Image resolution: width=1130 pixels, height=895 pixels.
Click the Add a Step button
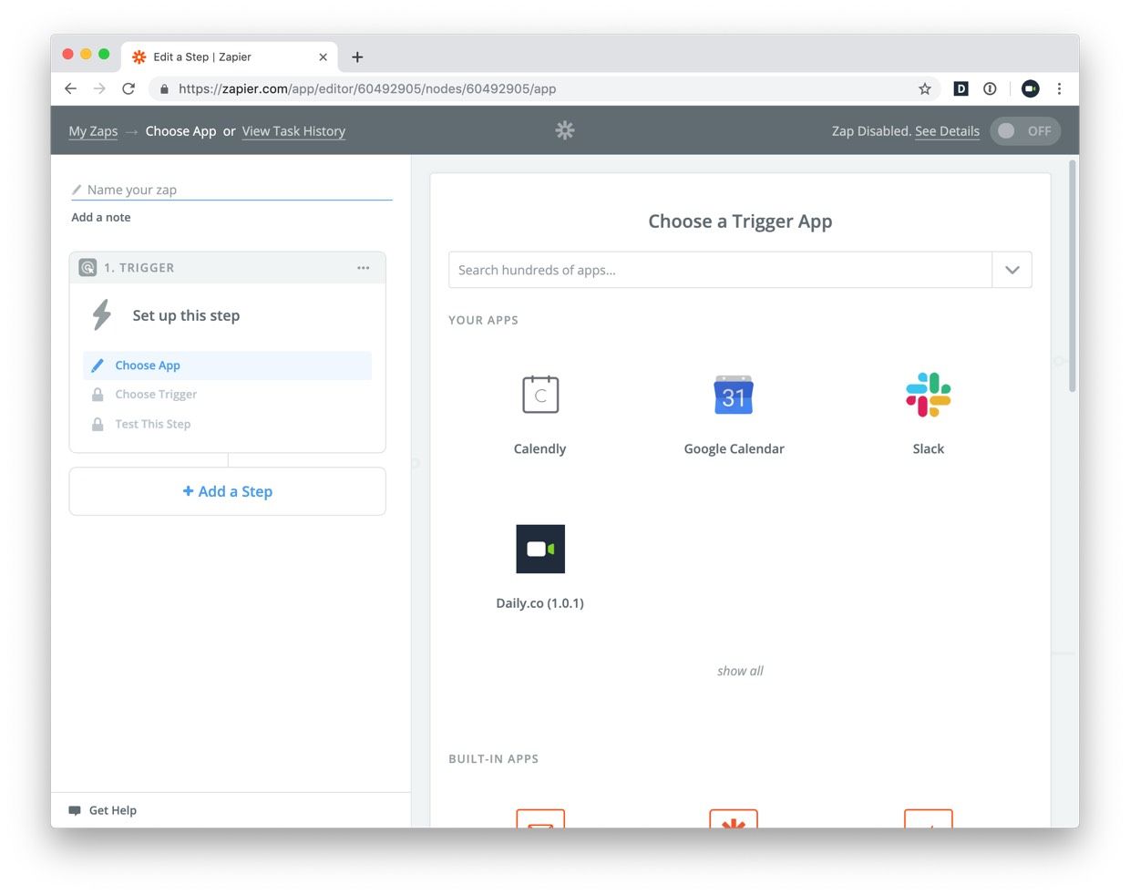click(227, 491)
